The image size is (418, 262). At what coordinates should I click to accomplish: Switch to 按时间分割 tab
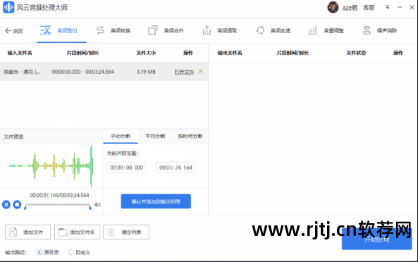[x=190, y=137]
